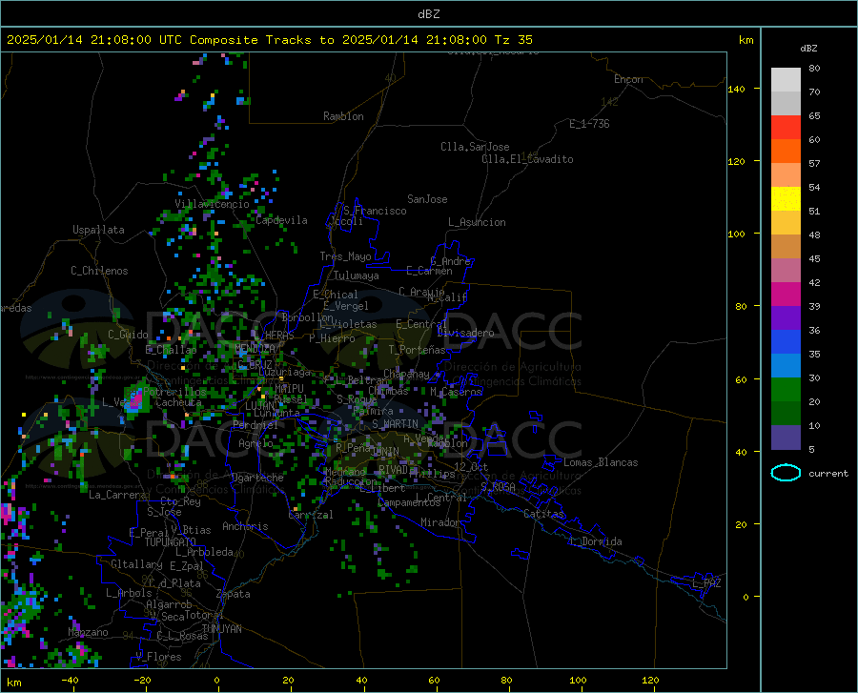Screen dimensions: 858x693
Task: Click the 'Perdriel' label
Action: coord(255,424)
